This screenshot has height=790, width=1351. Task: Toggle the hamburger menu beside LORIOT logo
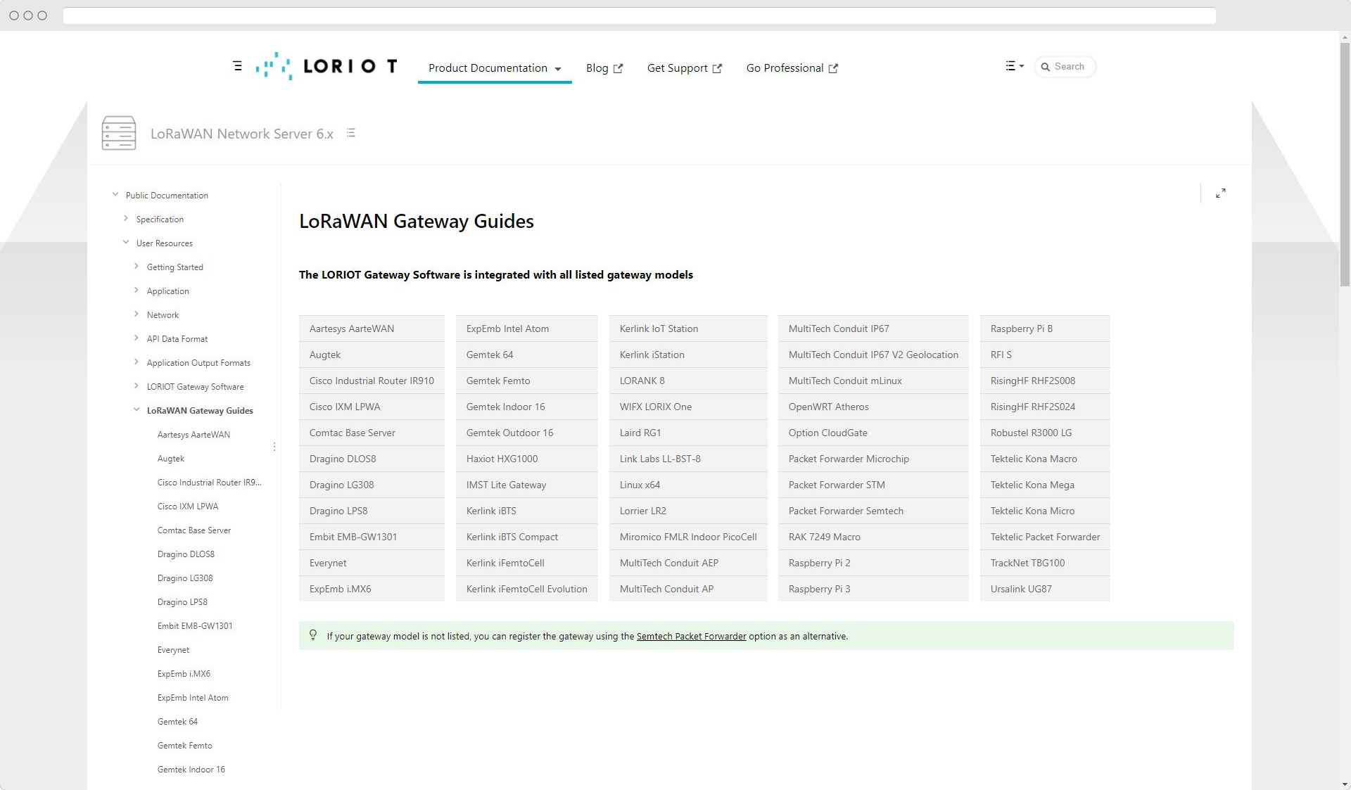pyautogui.click(x=237, y=66)
